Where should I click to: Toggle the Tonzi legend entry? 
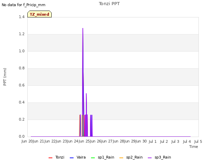coord(56,158)
